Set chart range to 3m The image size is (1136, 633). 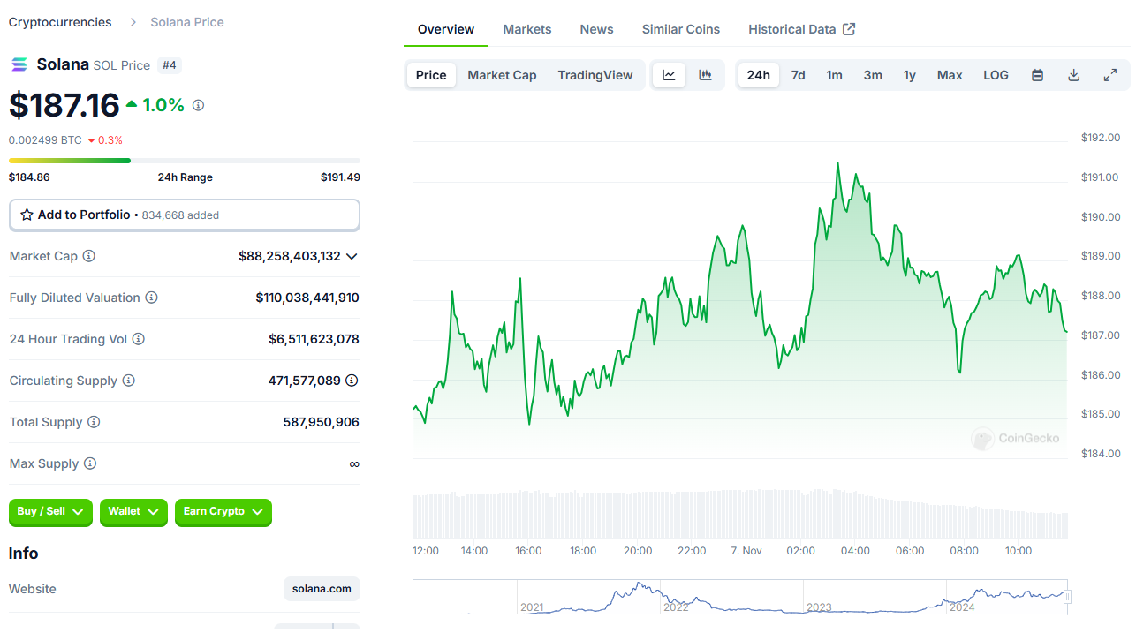click(x=873, y=75)
